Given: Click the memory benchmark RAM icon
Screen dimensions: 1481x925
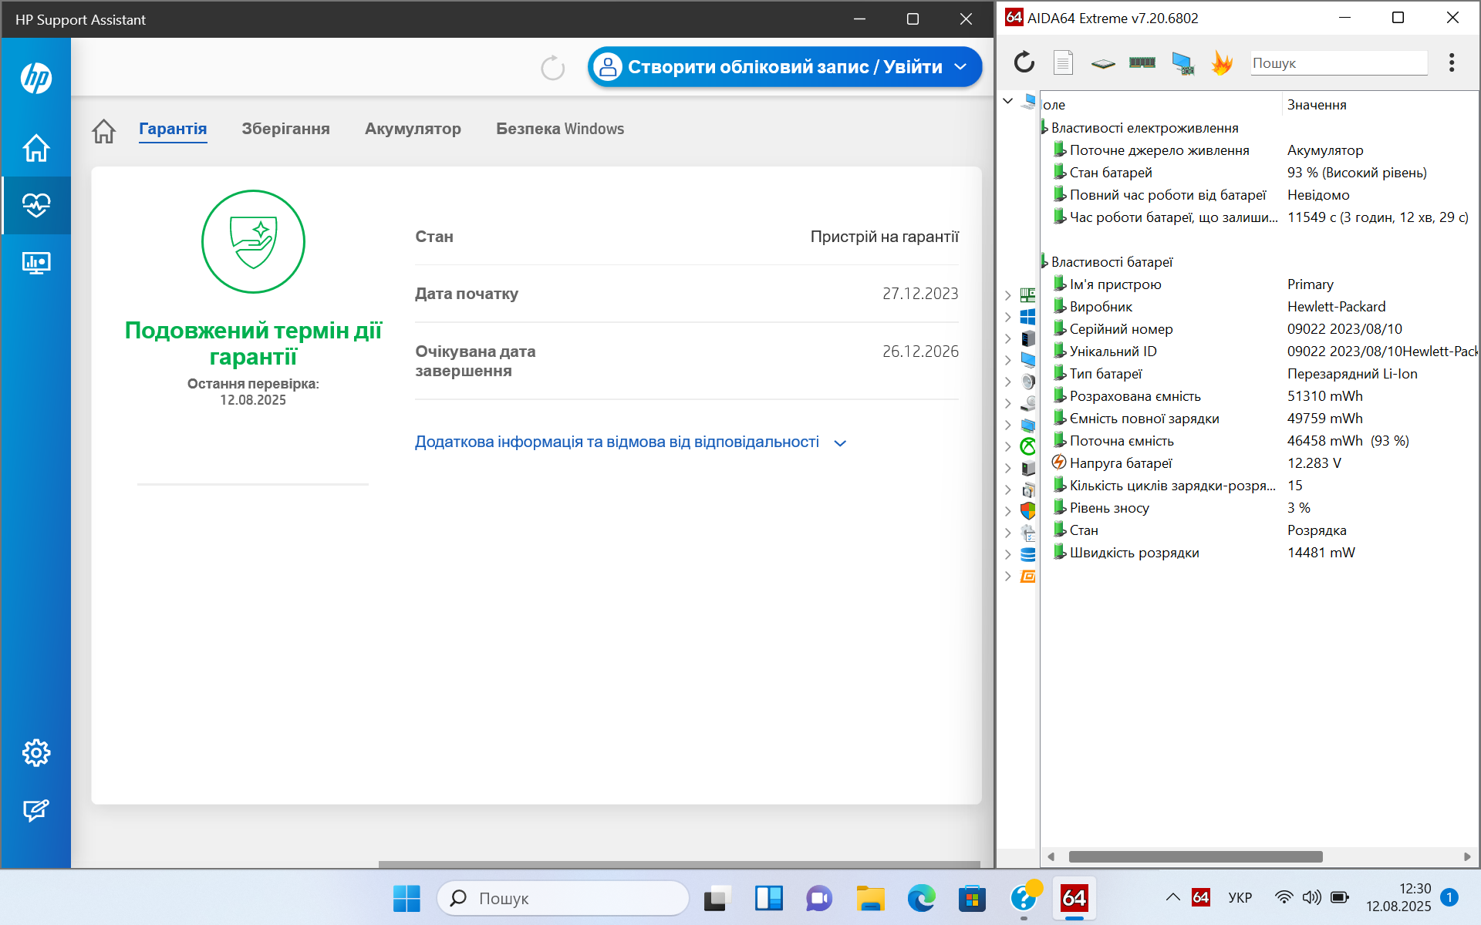Looking at the screenshot, I should coord(1142,62).
